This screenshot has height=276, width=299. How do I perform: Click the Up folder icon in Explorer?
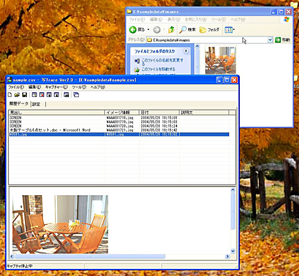coord(171,30)
